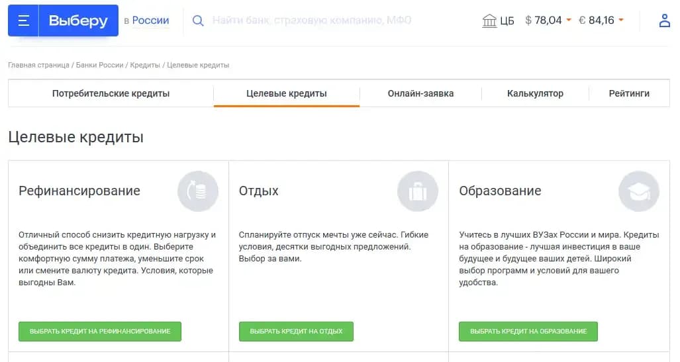Image resolution: width=680 pixels, height=362 pixels.
Task: Click Выбрать кредит на образование button
Action: click(x=528, y=331)
